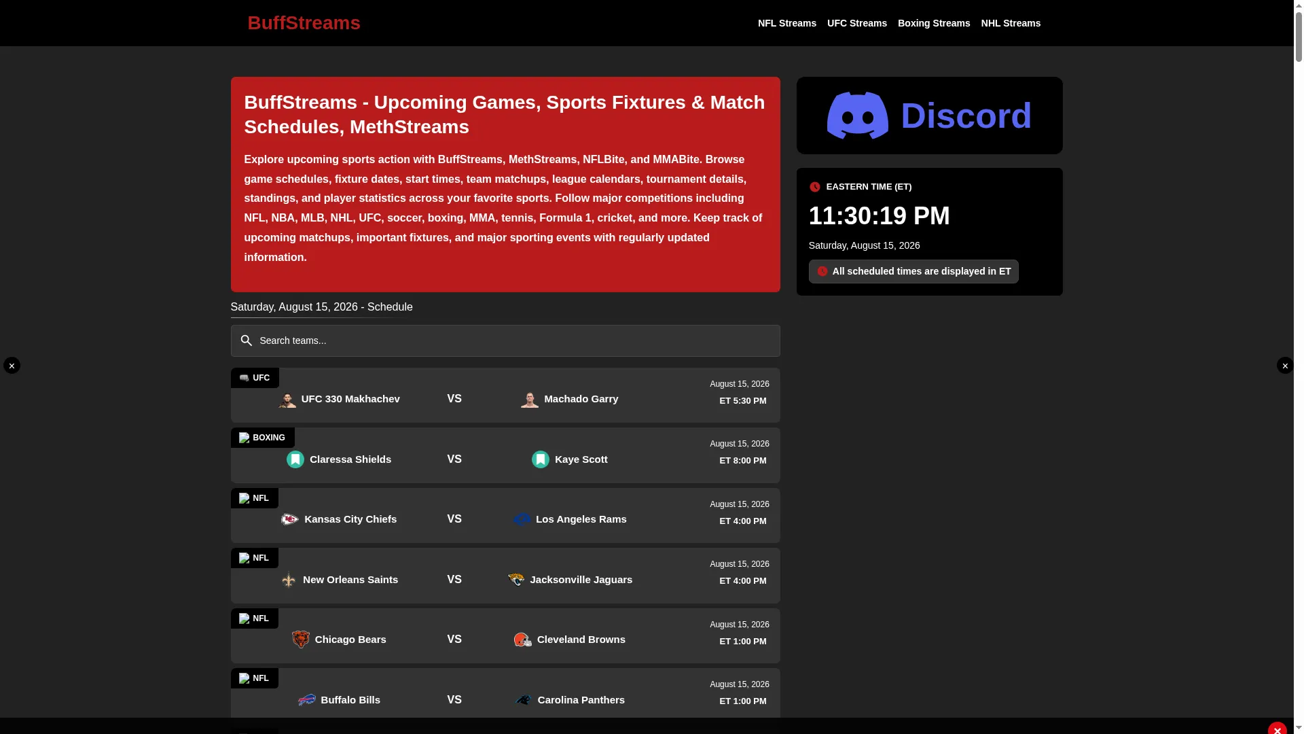Click Makhachev fighter avatar

(x=287, y=400)
